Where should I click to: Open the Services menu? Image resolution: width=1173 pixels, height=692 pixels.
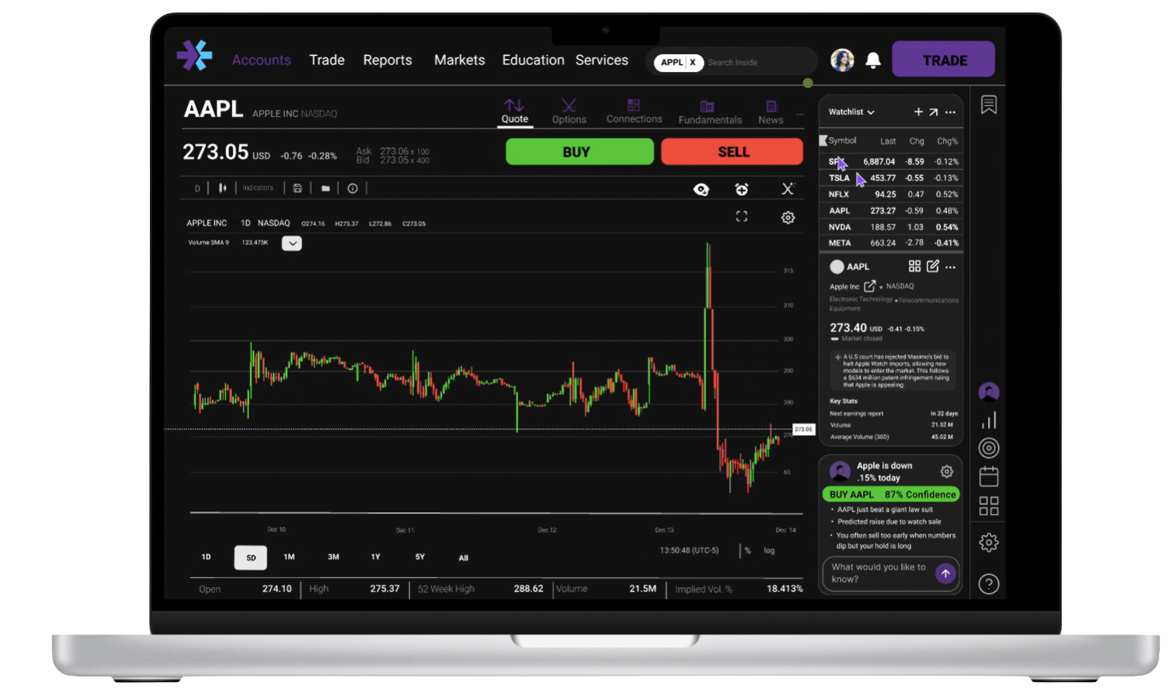pos(601,60)
